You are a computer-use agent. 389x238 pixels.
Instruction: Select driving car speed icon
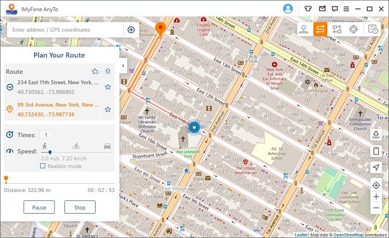click(x=107, y=146)
